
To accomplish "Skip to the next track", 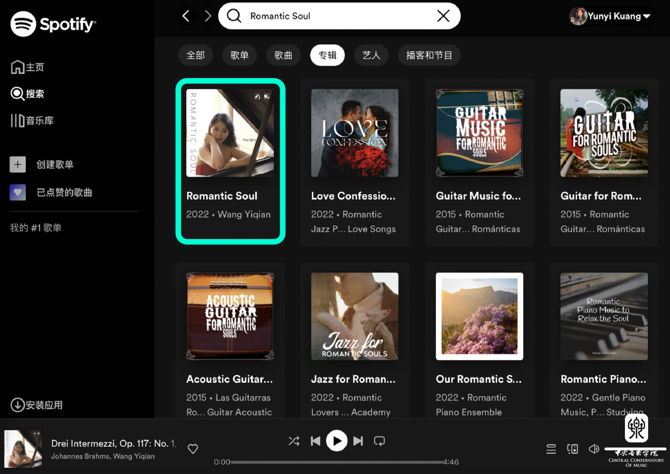I will pyautogui.click(x=358, y=441).
